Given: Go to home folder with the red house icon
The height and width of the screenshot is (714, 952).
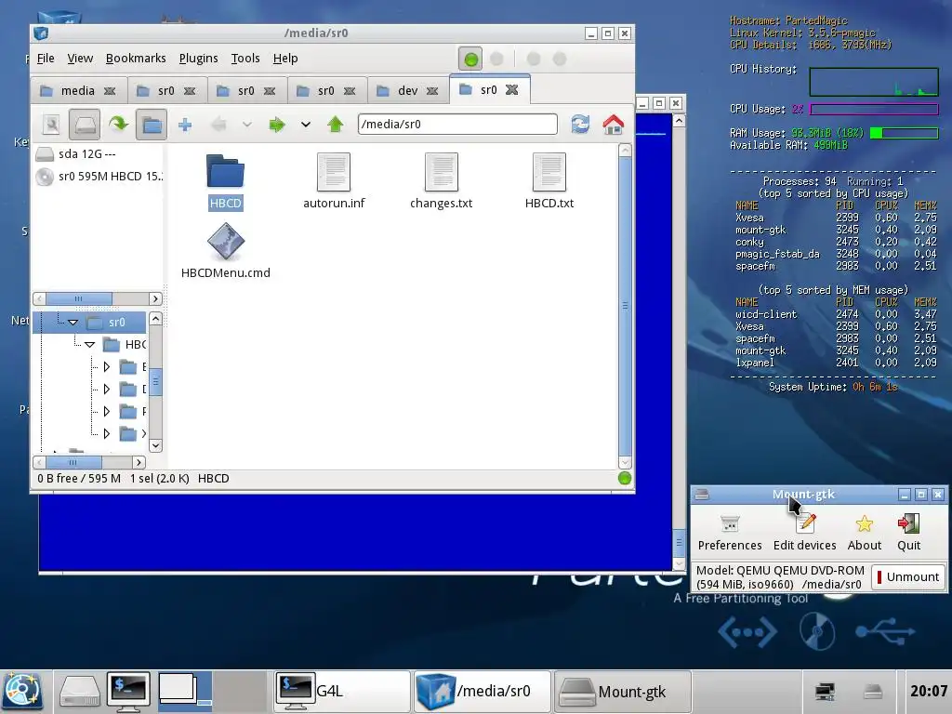Looking at the screenshot, I should (x=614, y=125).
